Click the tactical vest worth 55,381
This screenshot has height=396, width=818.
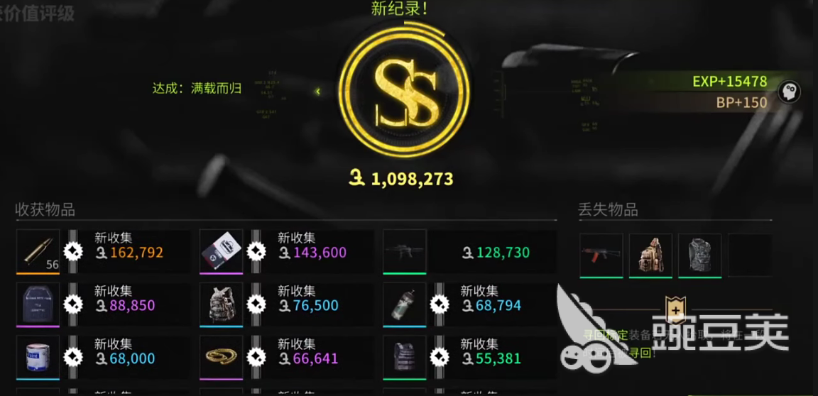(x=404, y=358)
